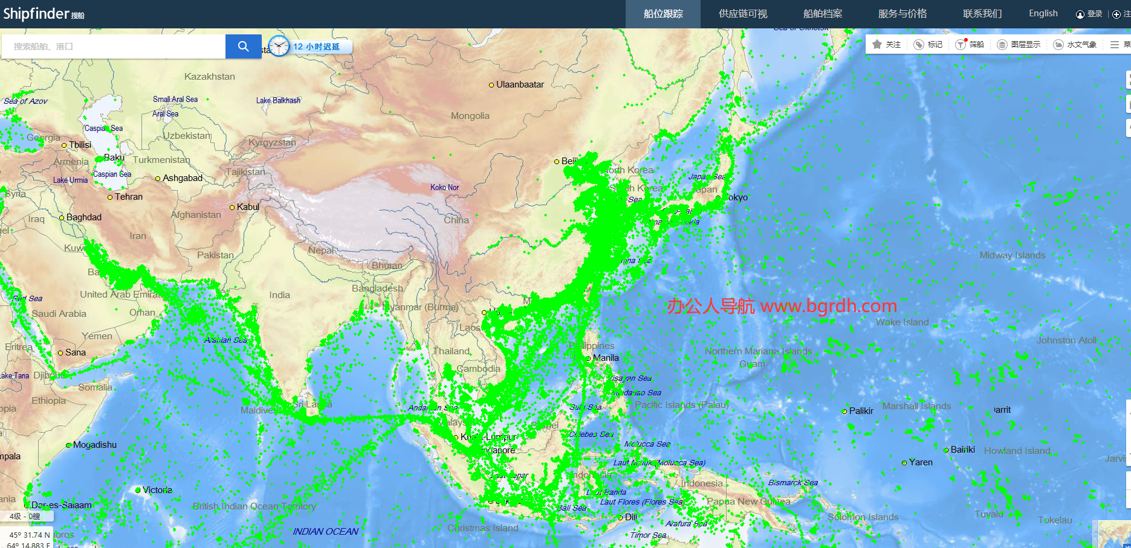This screenshot has width=1131, height=548.
Task: Click the 联系我们 contact link
Action: [982, 14]
